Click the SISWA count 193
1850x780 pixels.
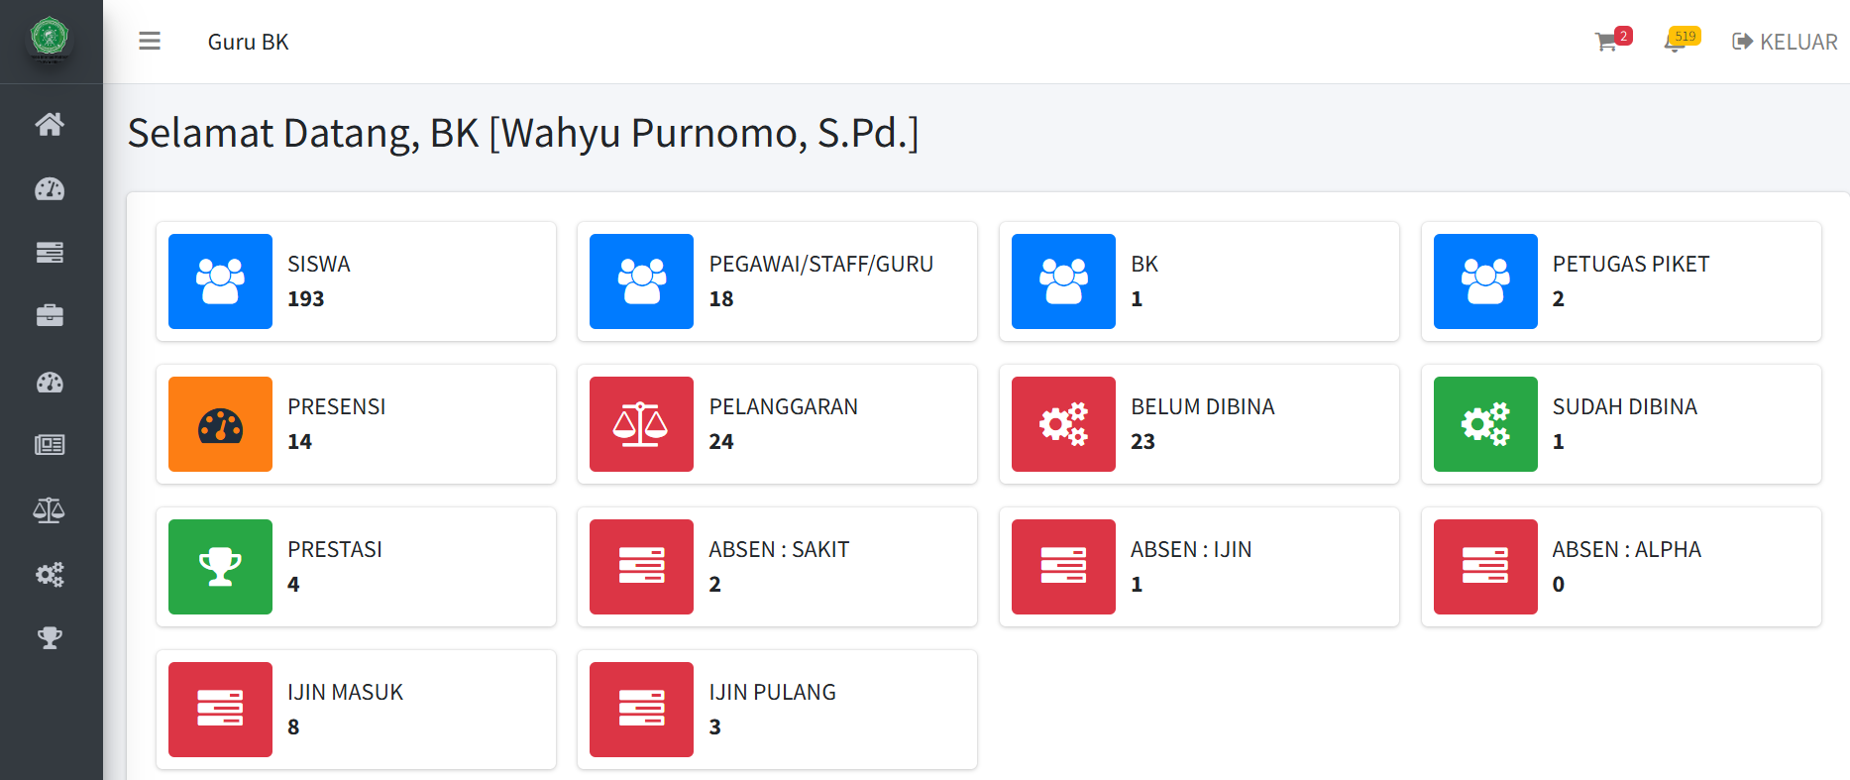click(306, 299)
